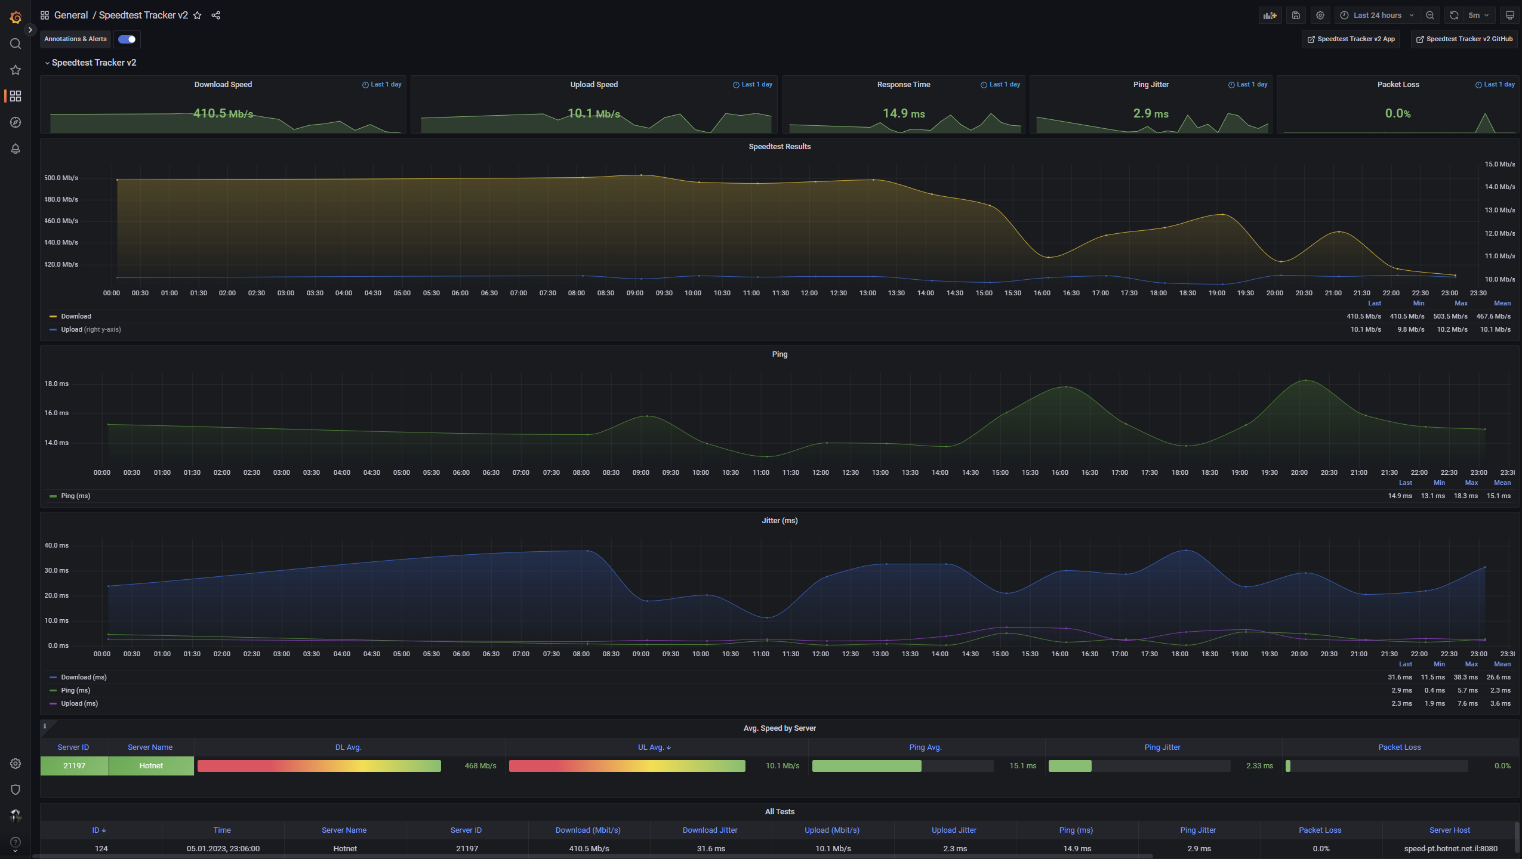
Task: Toggle Download series in Speedtest Results legend
Action: click(76, 316)
